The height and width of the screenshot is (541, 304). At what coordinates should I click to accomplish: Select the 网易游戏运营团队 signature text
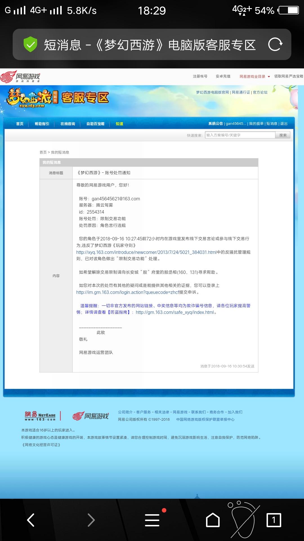tap(96, 352)
